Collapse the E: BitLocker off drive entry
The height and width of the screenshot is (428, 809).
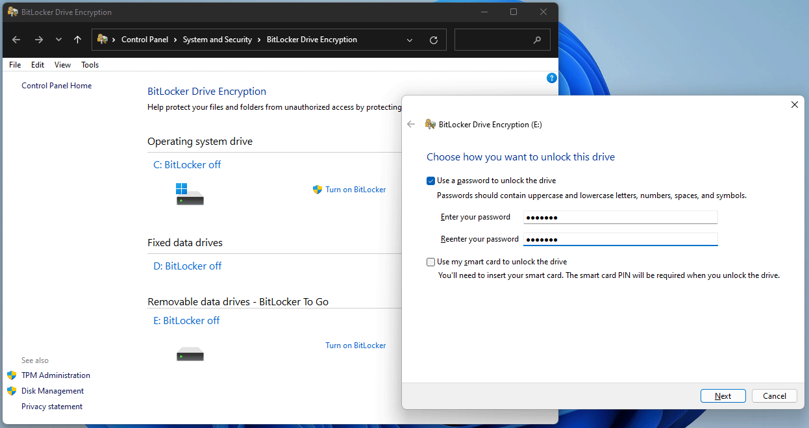coord(186,321)
